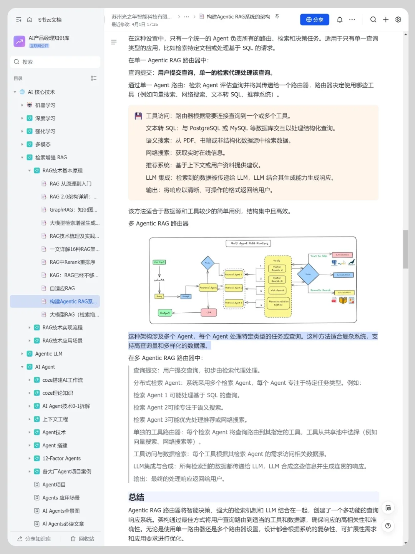The width and height of the screenshot is (415, 554).
Task: Collapse the 检索增强 RAG tree node
Action: [x=22, y=157]
